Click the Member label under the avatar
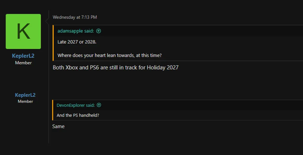 (x=23, y=63)
